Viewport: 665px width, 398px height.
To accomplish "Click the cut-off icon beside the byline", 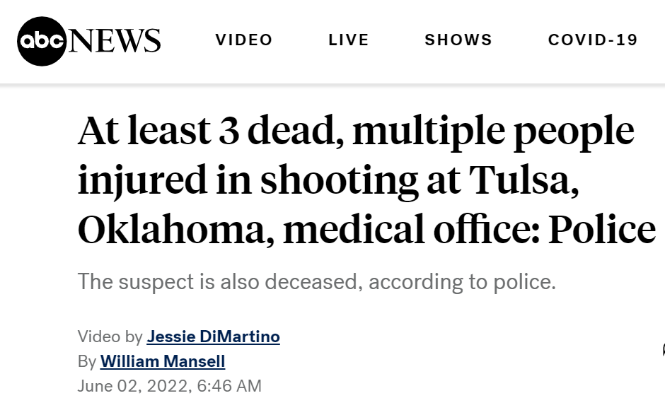I will tap(663, 350).
